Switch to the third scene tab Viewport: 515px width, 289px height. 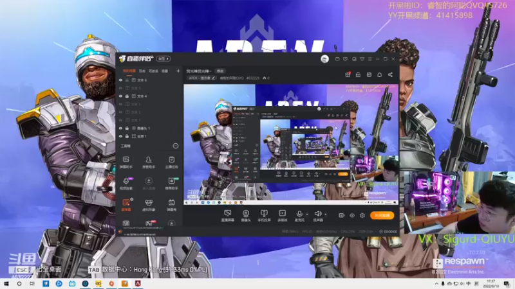tap(153, 71)
